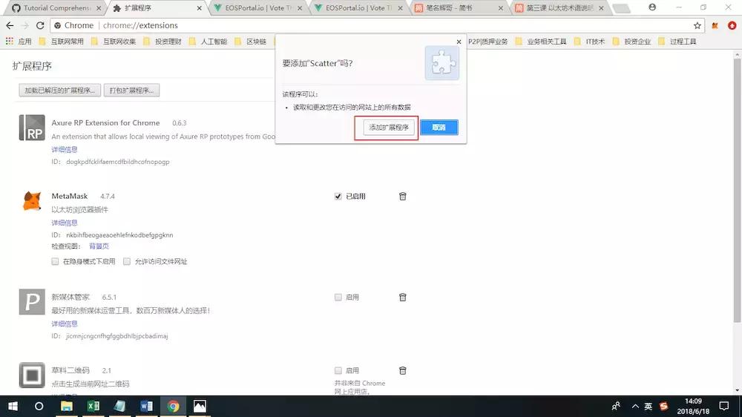Enable 新媒体管家 with its 启用 checkbox
The image size is (742, 417).
click(338, 298)
